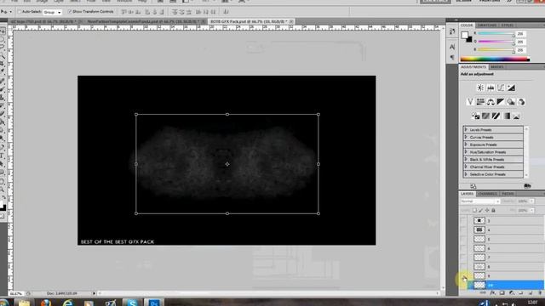
Task: Create a new layer
Action: point(531,293)
